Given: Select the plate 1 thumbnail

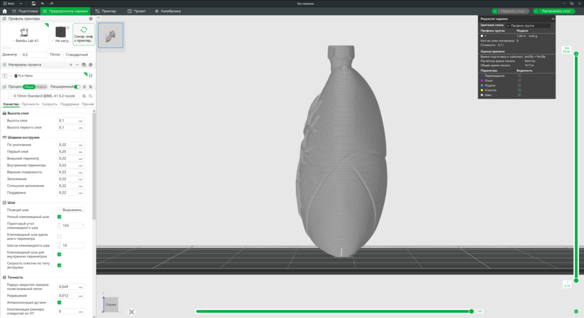Looking at the screenshot, I should click(x=110, y=36).
